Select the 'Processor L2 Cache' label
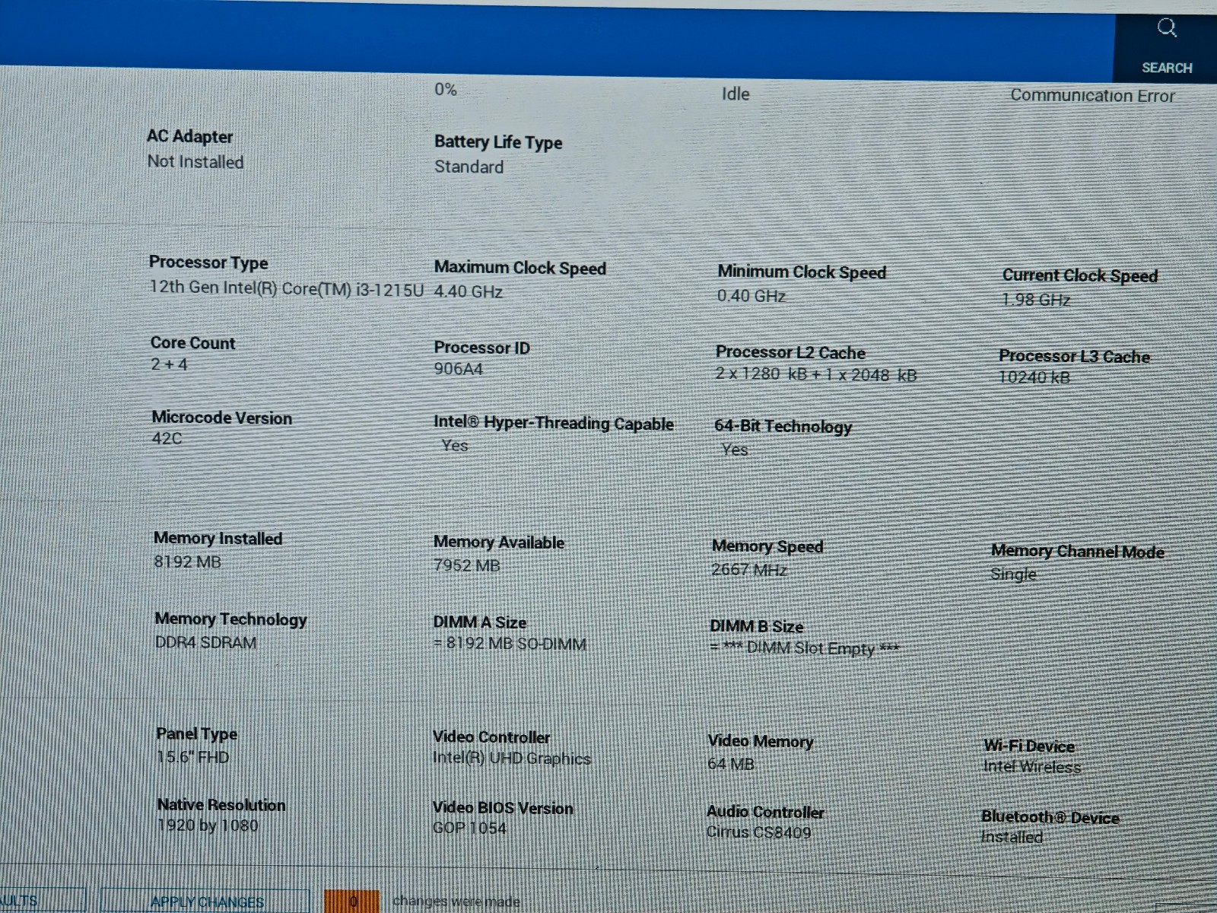The height and width of the screenshot is (913, 1217). [790, 352]
